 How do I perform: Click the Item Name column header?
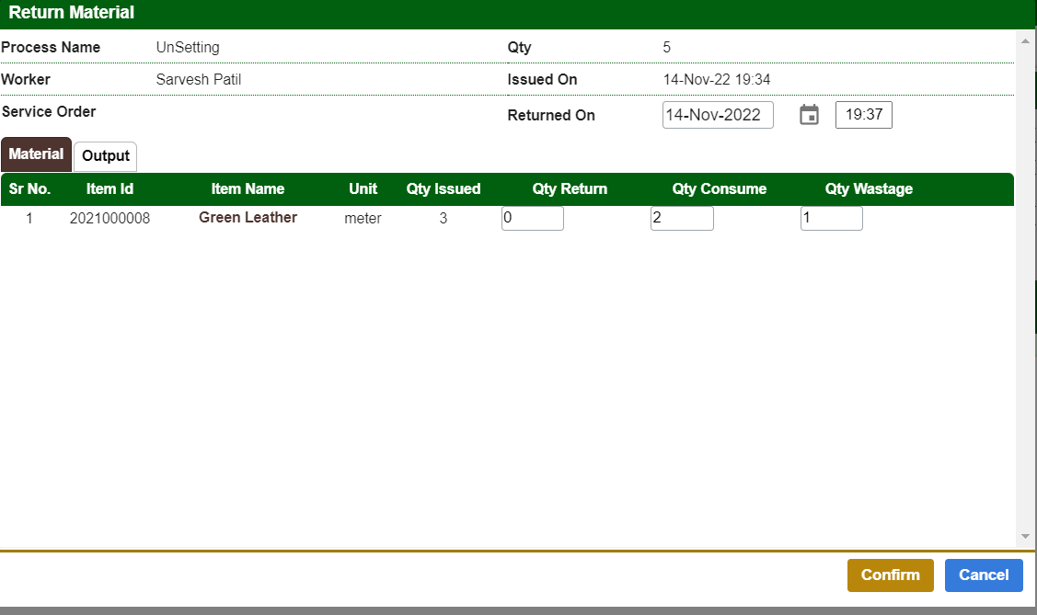pos(248,188)
